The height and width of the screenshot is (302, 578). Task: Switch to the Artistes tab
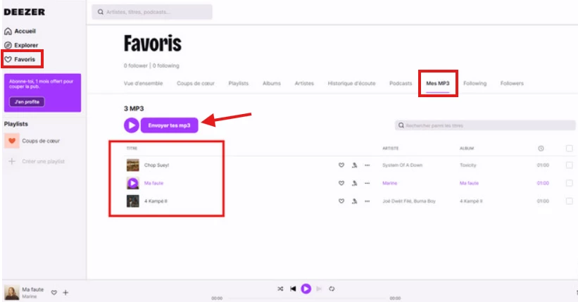[x=304, y=83]
